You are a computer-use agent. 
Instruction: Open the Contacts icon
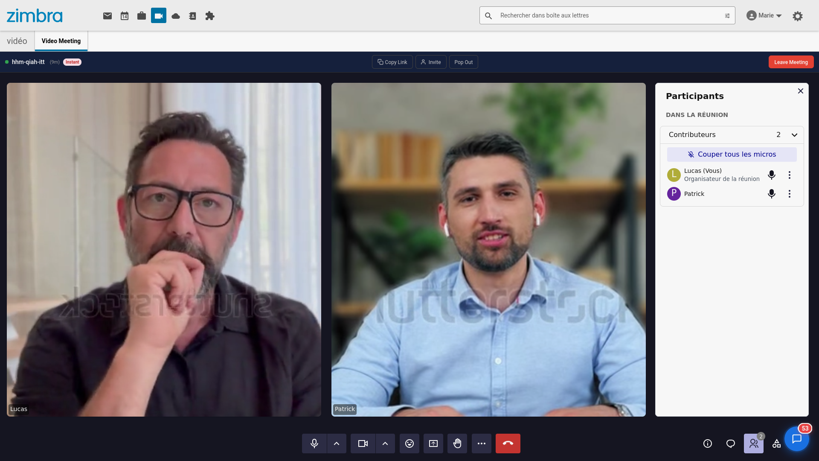pyautogui.click(x=192, y=16)
